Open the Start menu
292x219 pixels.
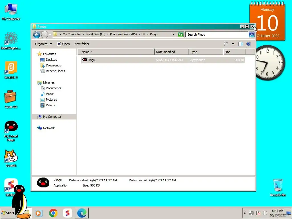[8, 213]
